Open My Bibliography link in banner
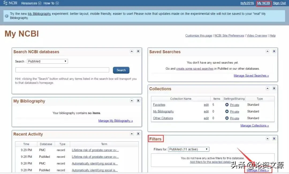 pos(39,14)
